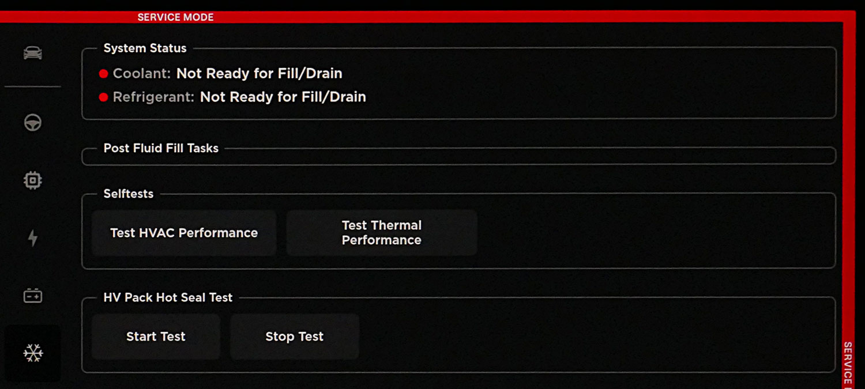Select the steering wheel chassis icon
Viewport: 865px width, 389px height.
33,123
